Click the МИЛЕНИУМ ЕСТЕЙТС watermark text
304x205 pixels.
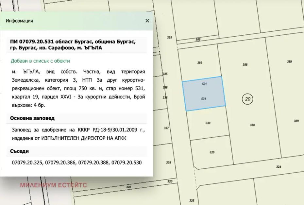(53, 185)
